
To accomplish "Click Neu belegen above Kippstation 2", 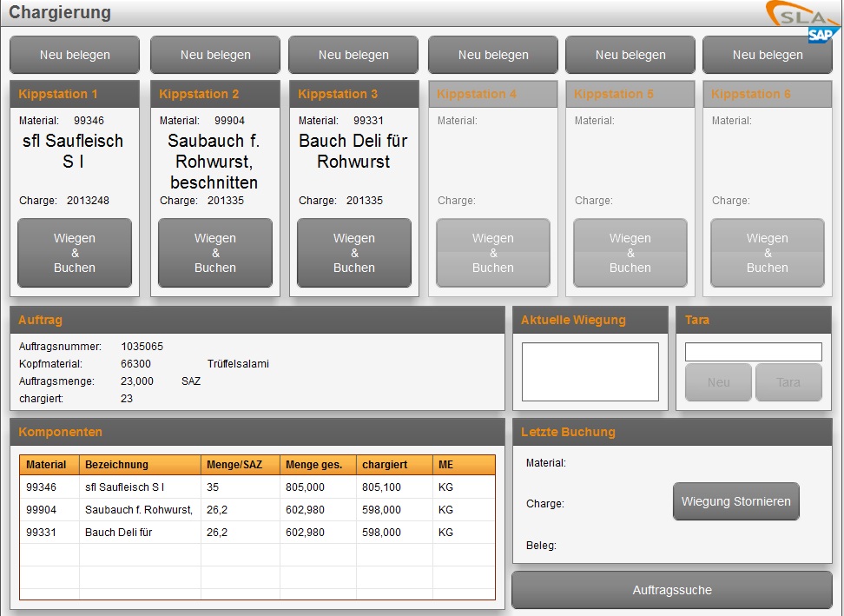I will coord(215,55).
